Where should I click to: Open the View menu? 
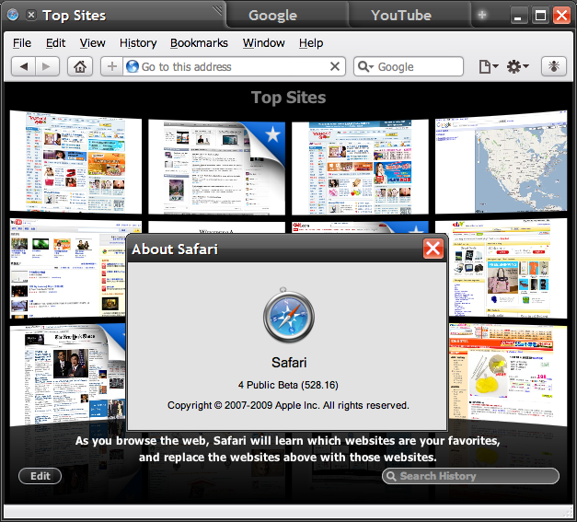pyautogui.click(x=92, y=43)
